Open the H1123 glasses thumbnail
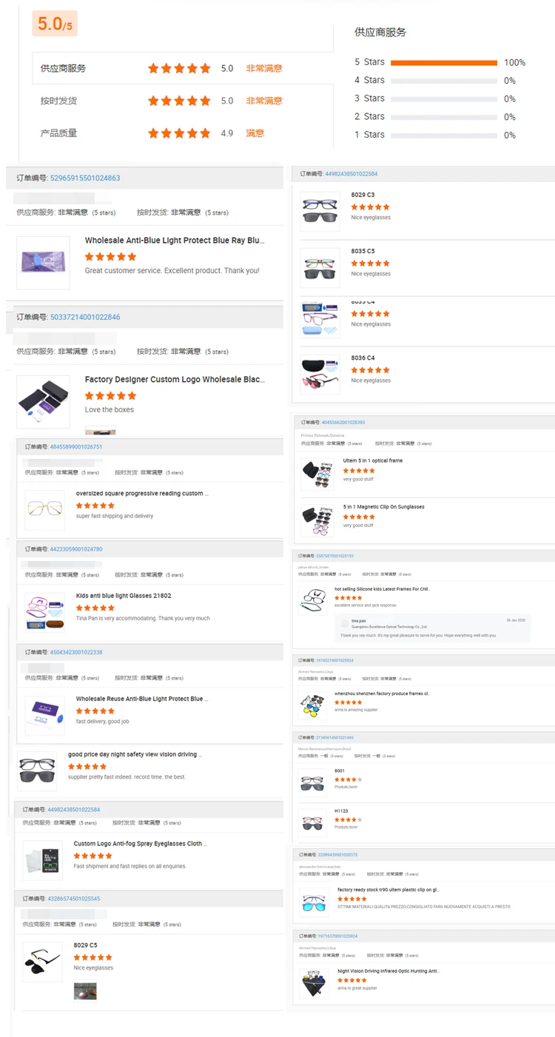The width and height of the screenshot is (555, 1037). (313, 823)
